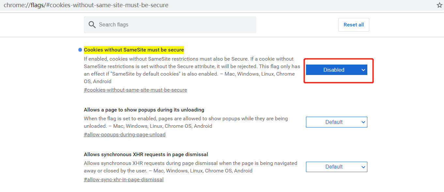Open the dropdown for Cookies without SameSite flag
The height and width of the screenshot is (192, 444).
point(336,69)
